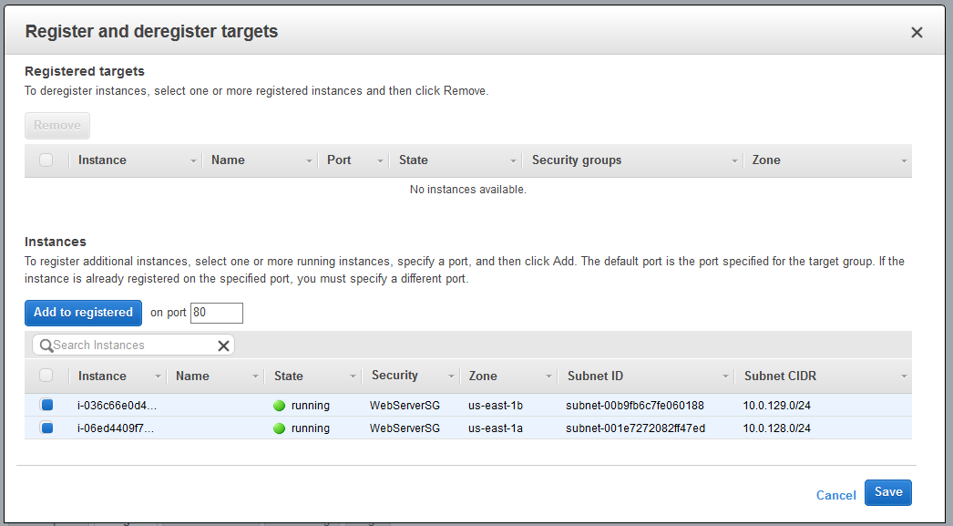The width and height of the screenshot is (953, 526).
Task: Open the Security groups column dropdown in Registered targets
Action: click(x=734, y=161)
